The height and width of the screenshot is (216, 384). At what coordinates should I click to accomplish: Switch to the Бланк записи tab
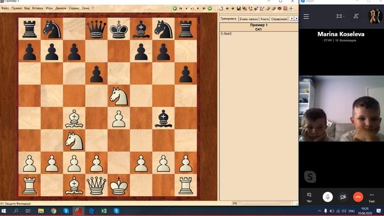(x=248, y=19)
